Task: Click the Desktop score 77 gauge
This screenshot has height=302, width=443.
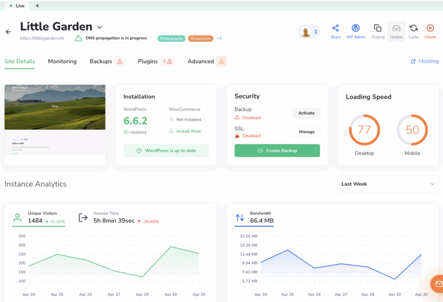Action: (364, 130)
